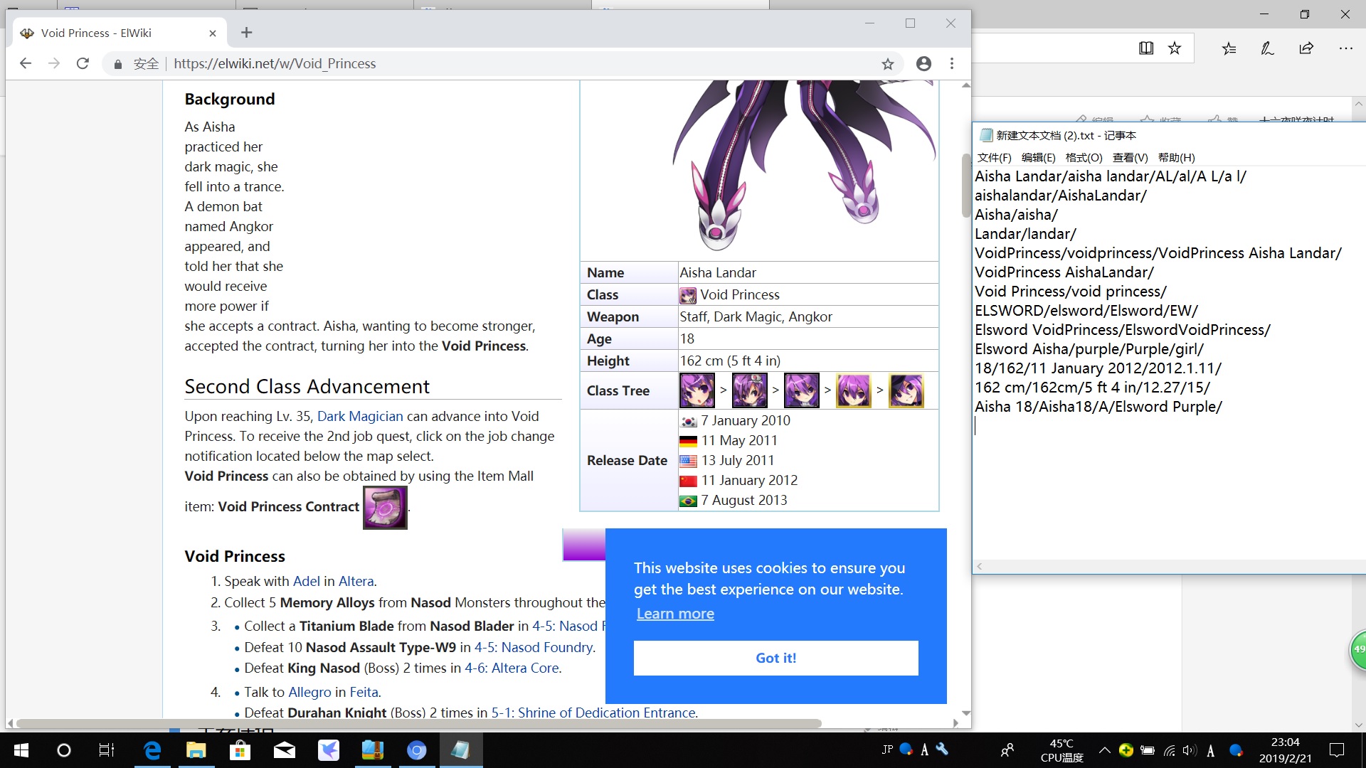Open Chrome profile avatar icon
This screenshot has height=768, width=1366.
click(x=923, y=64)
